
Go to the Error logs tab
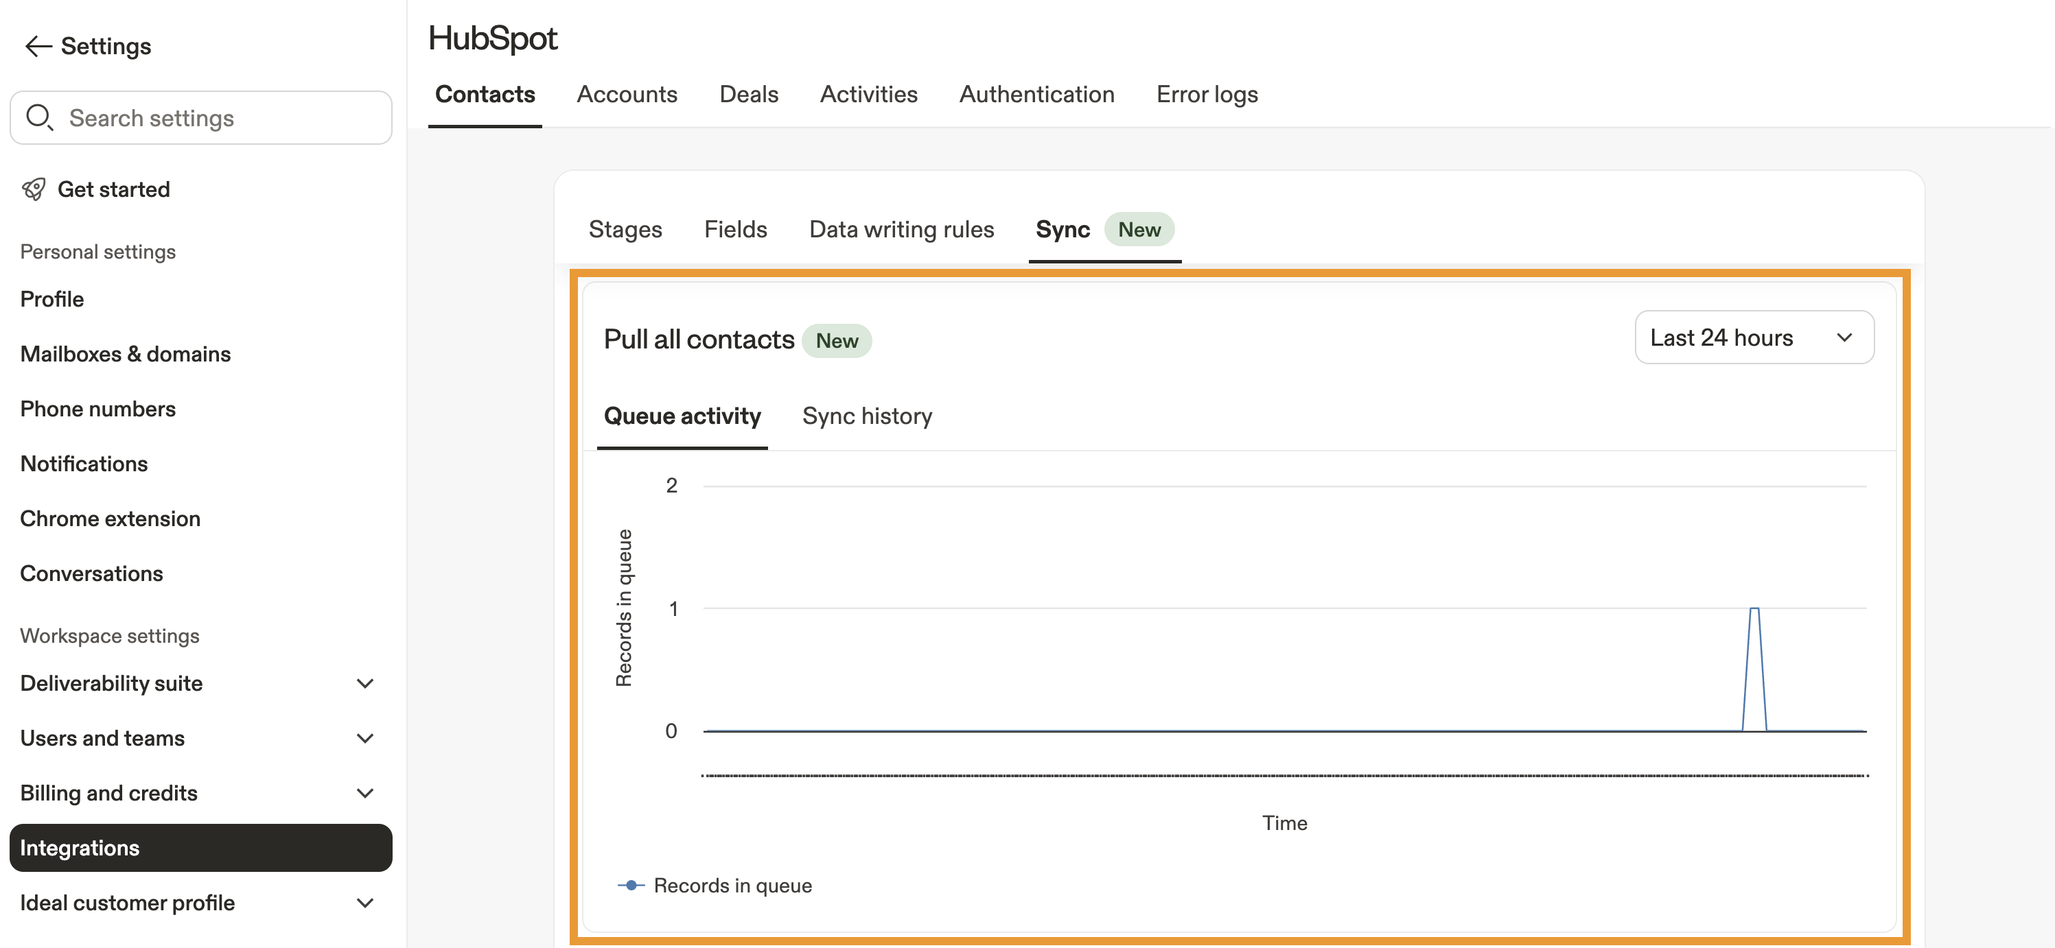click(x=1206, y=94)
